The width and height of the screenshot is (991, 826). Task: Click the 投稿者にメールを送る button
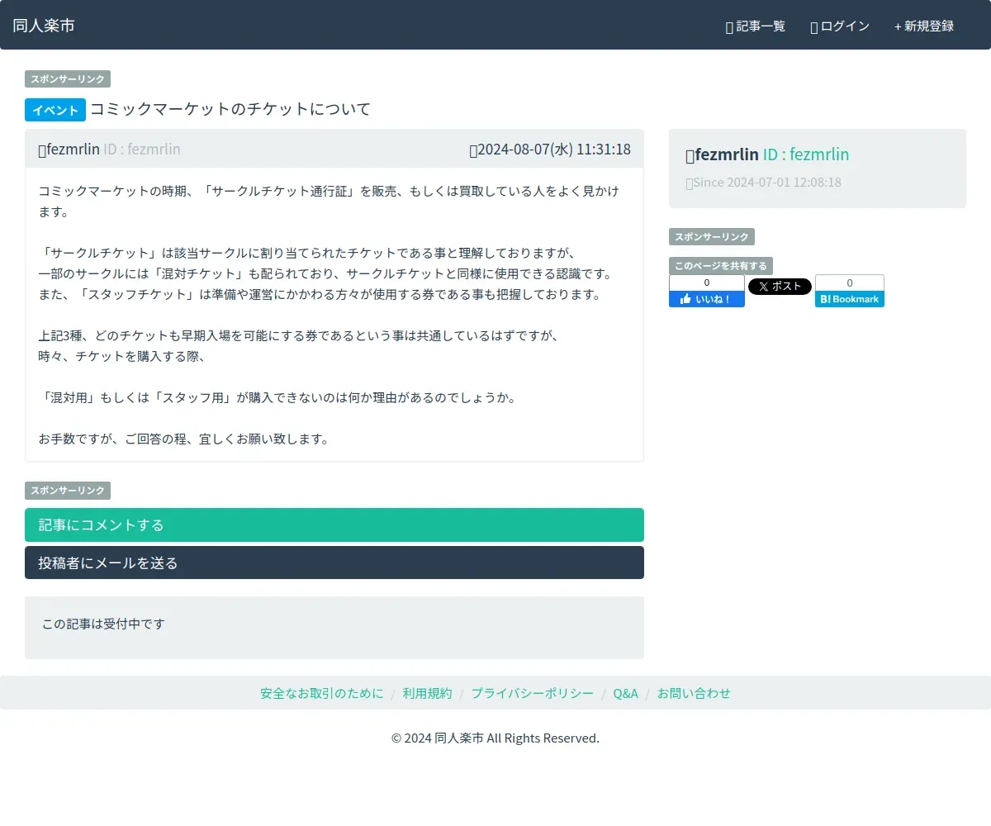[334, 563]
